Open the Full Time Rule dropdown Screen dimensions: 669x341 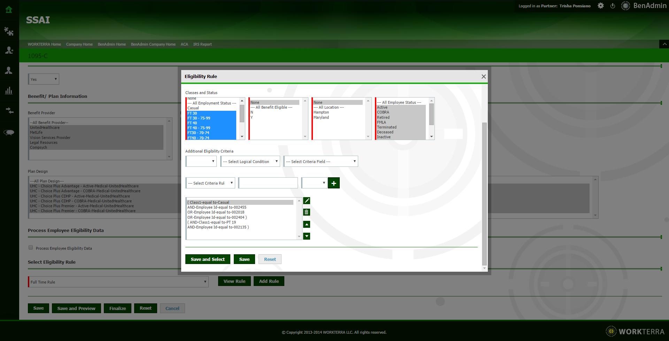(118, 282)
